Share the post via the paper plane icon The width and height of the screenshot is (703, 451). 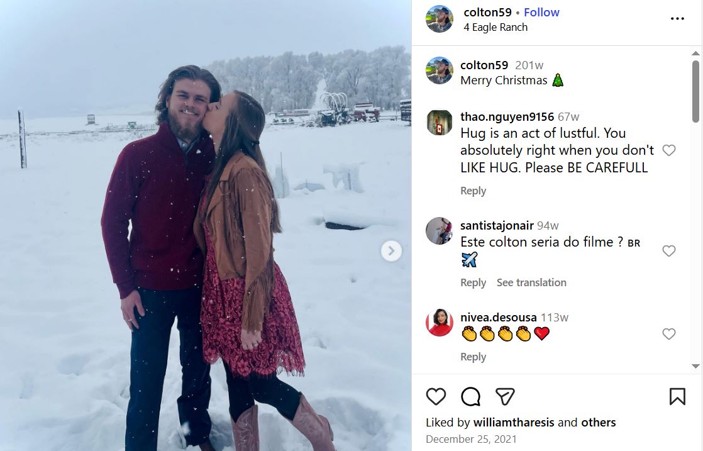coord(505,396)
